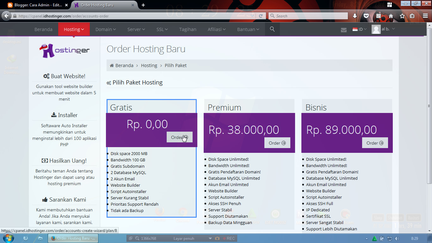Open URL history dropdown arrow in address bar
The width and height of the screenshot is (432, 243).
tap(252, 16)
